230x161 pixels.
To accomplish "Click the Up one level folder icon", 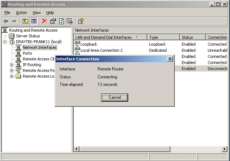I will click(25, 21).
